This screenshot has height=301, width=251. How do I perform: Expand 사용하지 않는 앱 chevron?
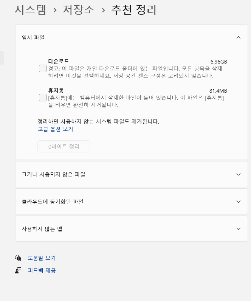(x=238, y=229)
